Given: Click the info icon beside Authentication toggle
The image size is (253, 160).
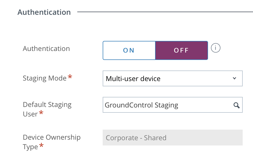Looking at the screenshot, I should pos(216,48).
